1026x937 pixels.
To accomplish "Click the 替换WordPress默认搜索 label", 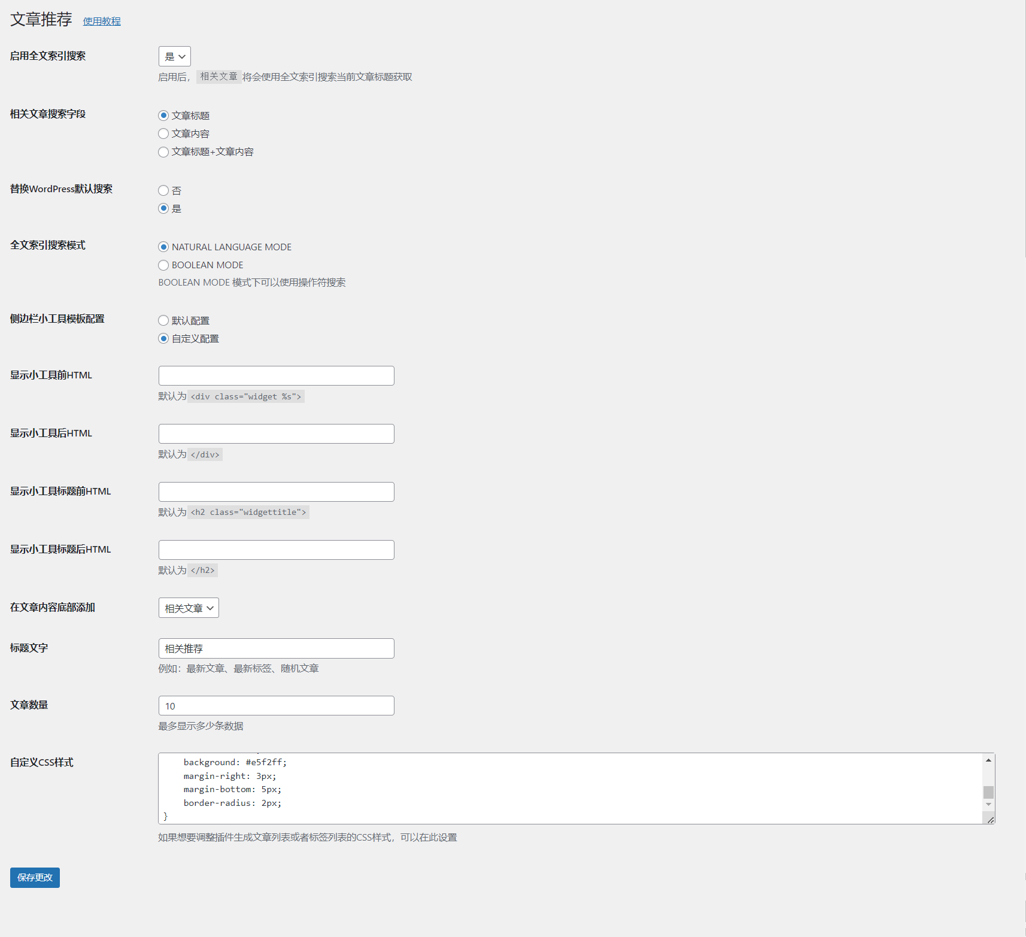I will (61, 189).
